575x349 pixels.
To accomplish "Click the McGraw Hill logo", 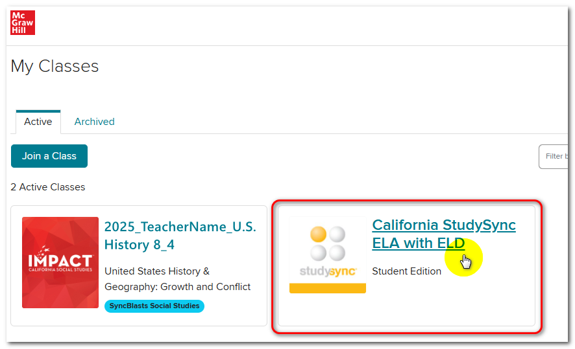I will (x=23, y=23).
